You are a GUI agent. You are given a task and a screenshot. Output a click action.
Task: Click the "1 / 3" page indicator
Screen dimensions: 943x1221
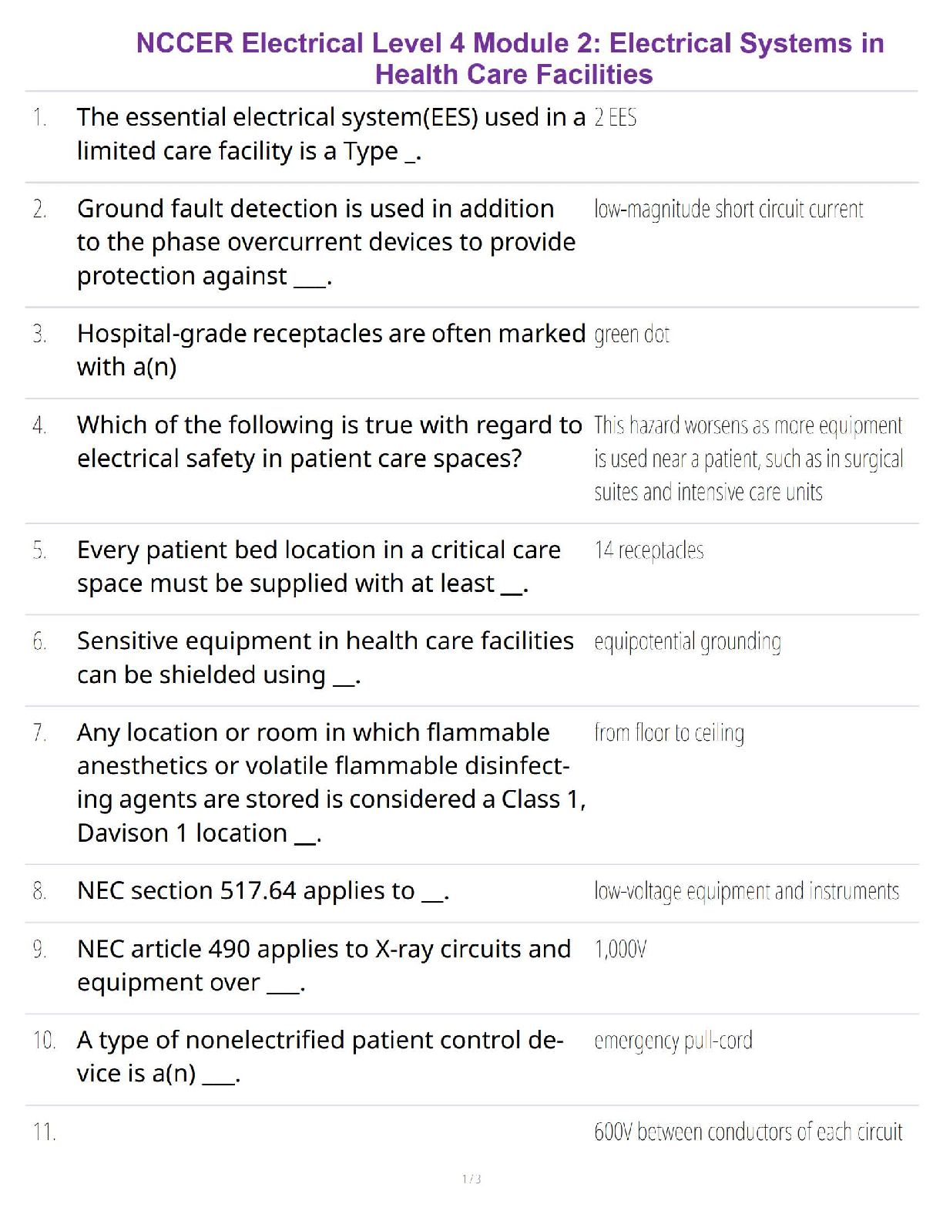pos(471,1179)
